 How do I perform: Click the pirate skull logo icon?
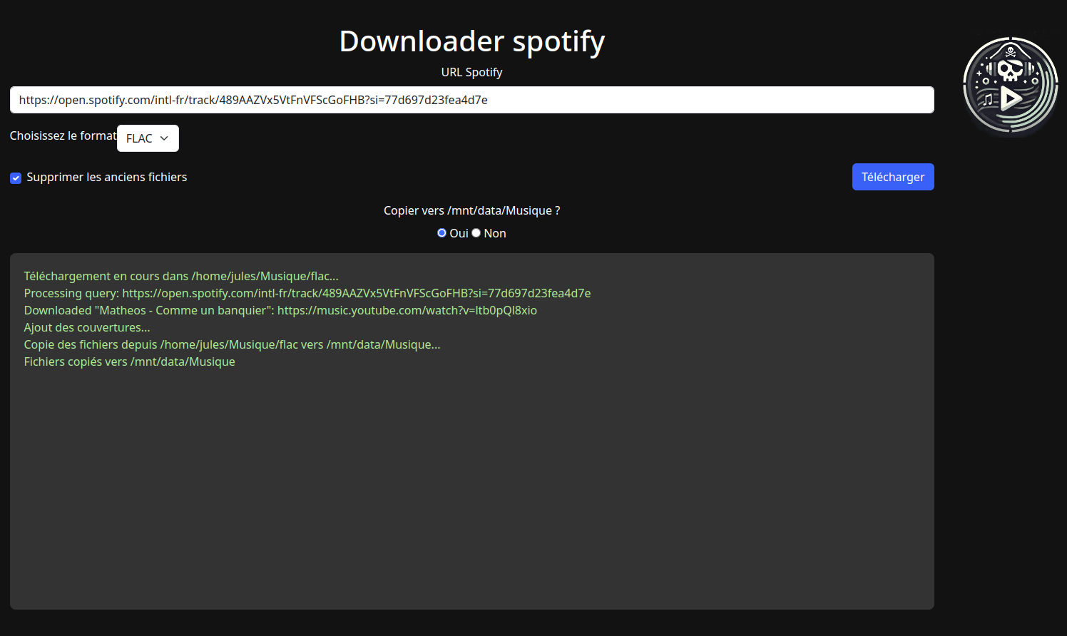click(1010, 86)
